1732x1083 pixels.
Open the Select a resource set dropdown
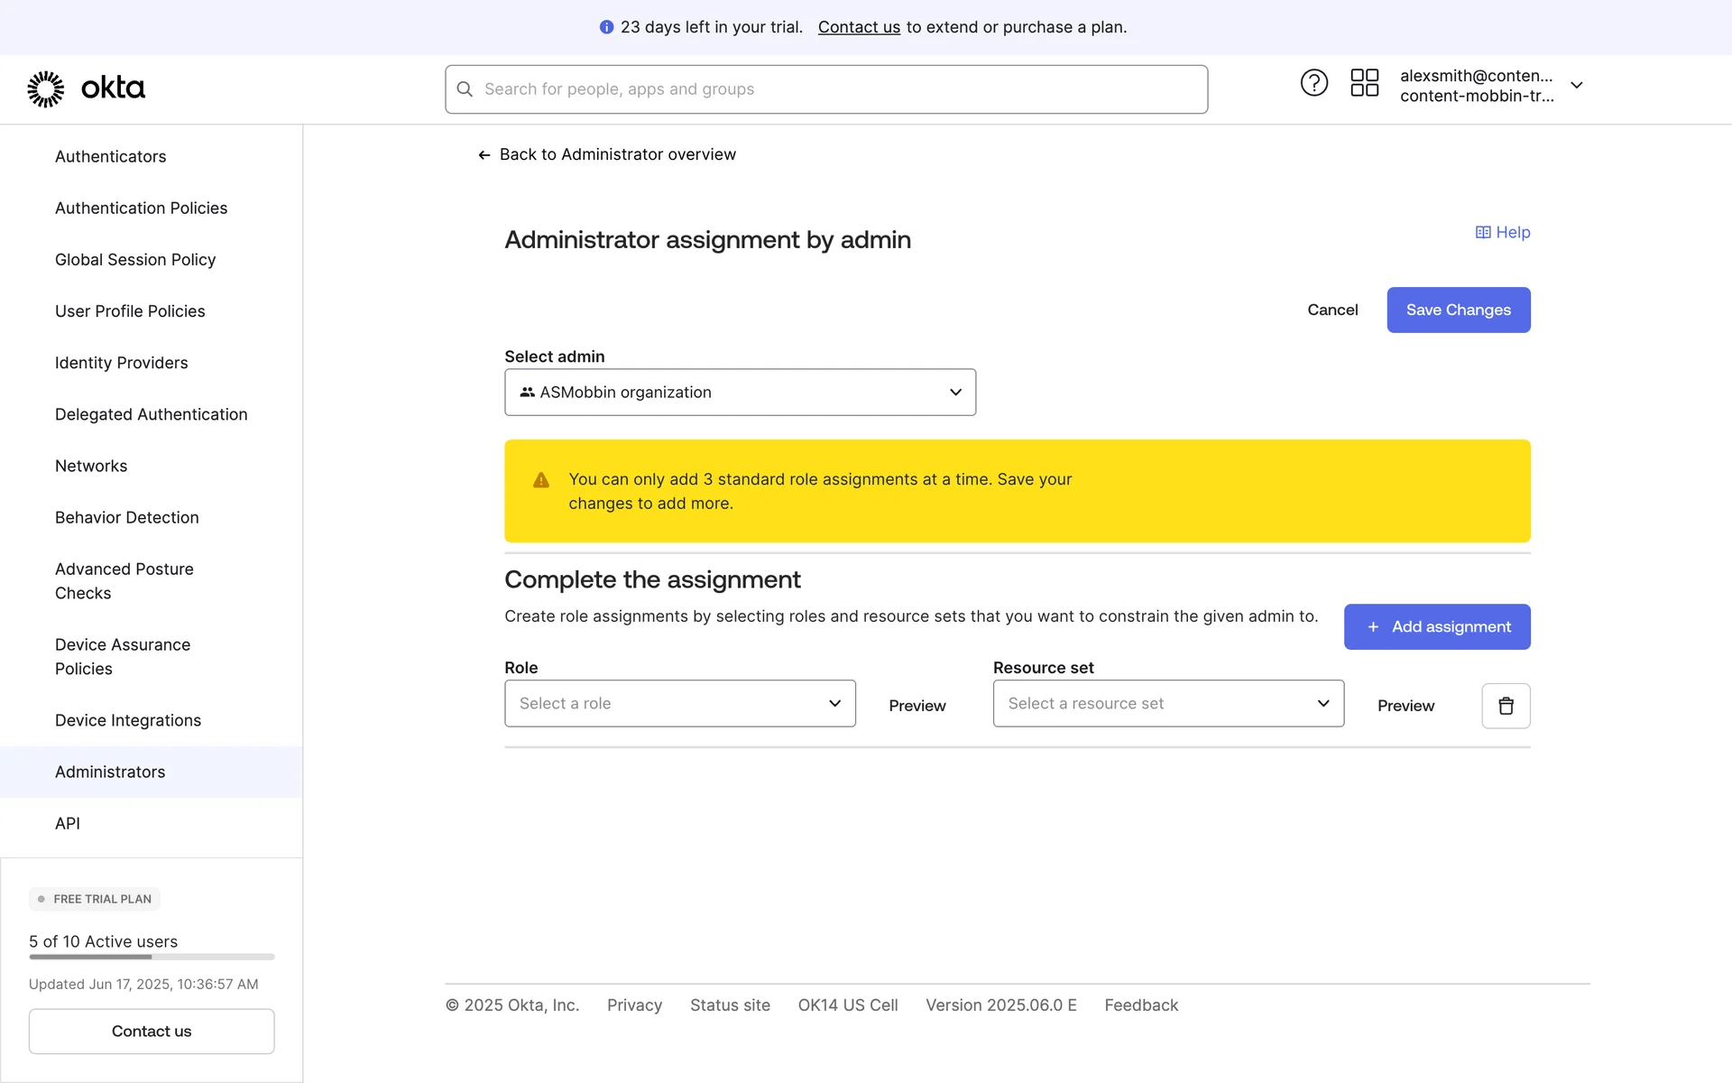point(1167,704)
